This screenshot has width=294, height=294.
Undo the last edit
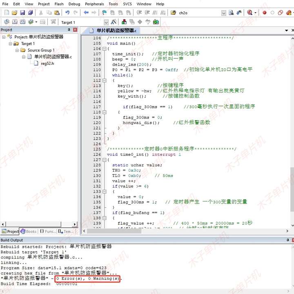click(67, 13)
